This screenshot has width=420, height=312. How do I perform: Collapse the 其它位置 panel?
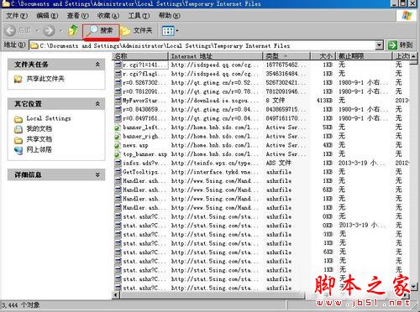pyautogui.click(x=97, y=104)
